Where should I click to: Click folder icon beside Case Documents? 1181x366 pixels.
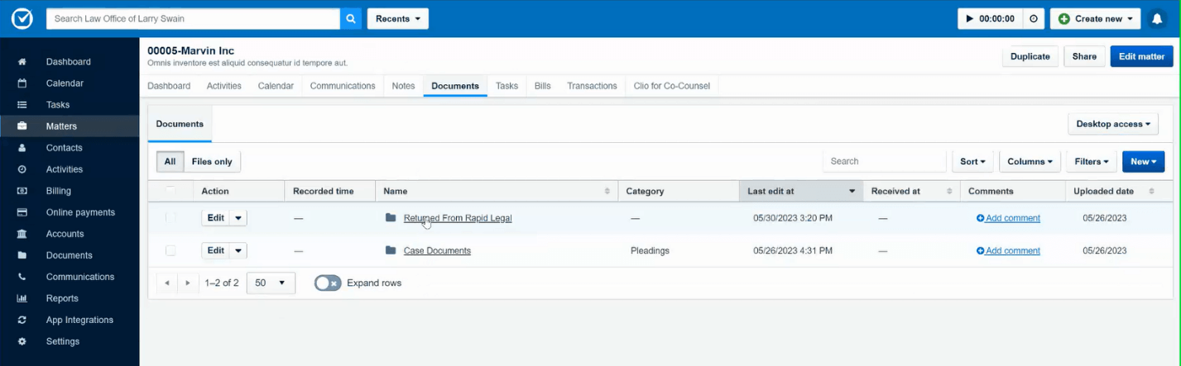point(391,250)
